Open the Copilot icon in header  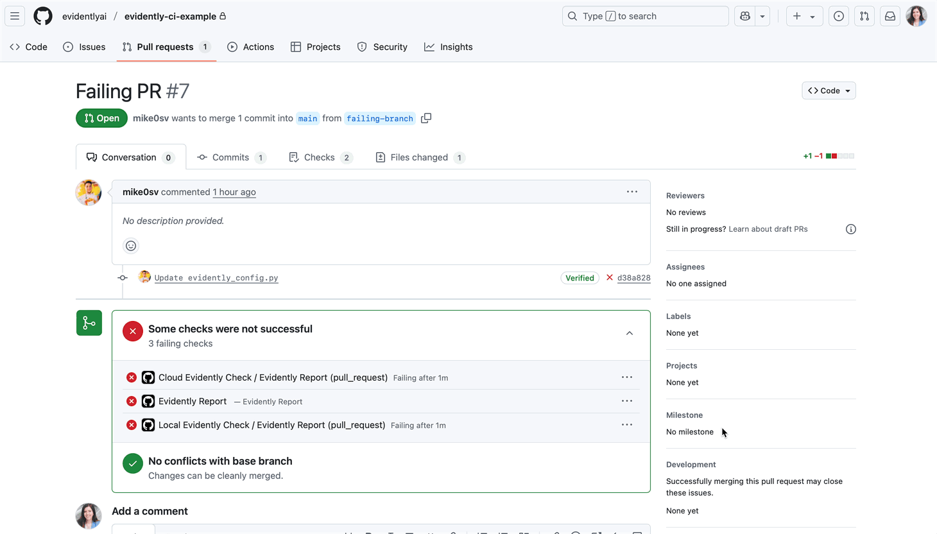click(x=745, y=16)
